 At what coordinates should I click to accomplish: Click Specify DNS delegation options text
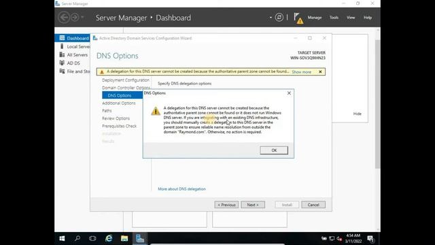coord(184,83)
